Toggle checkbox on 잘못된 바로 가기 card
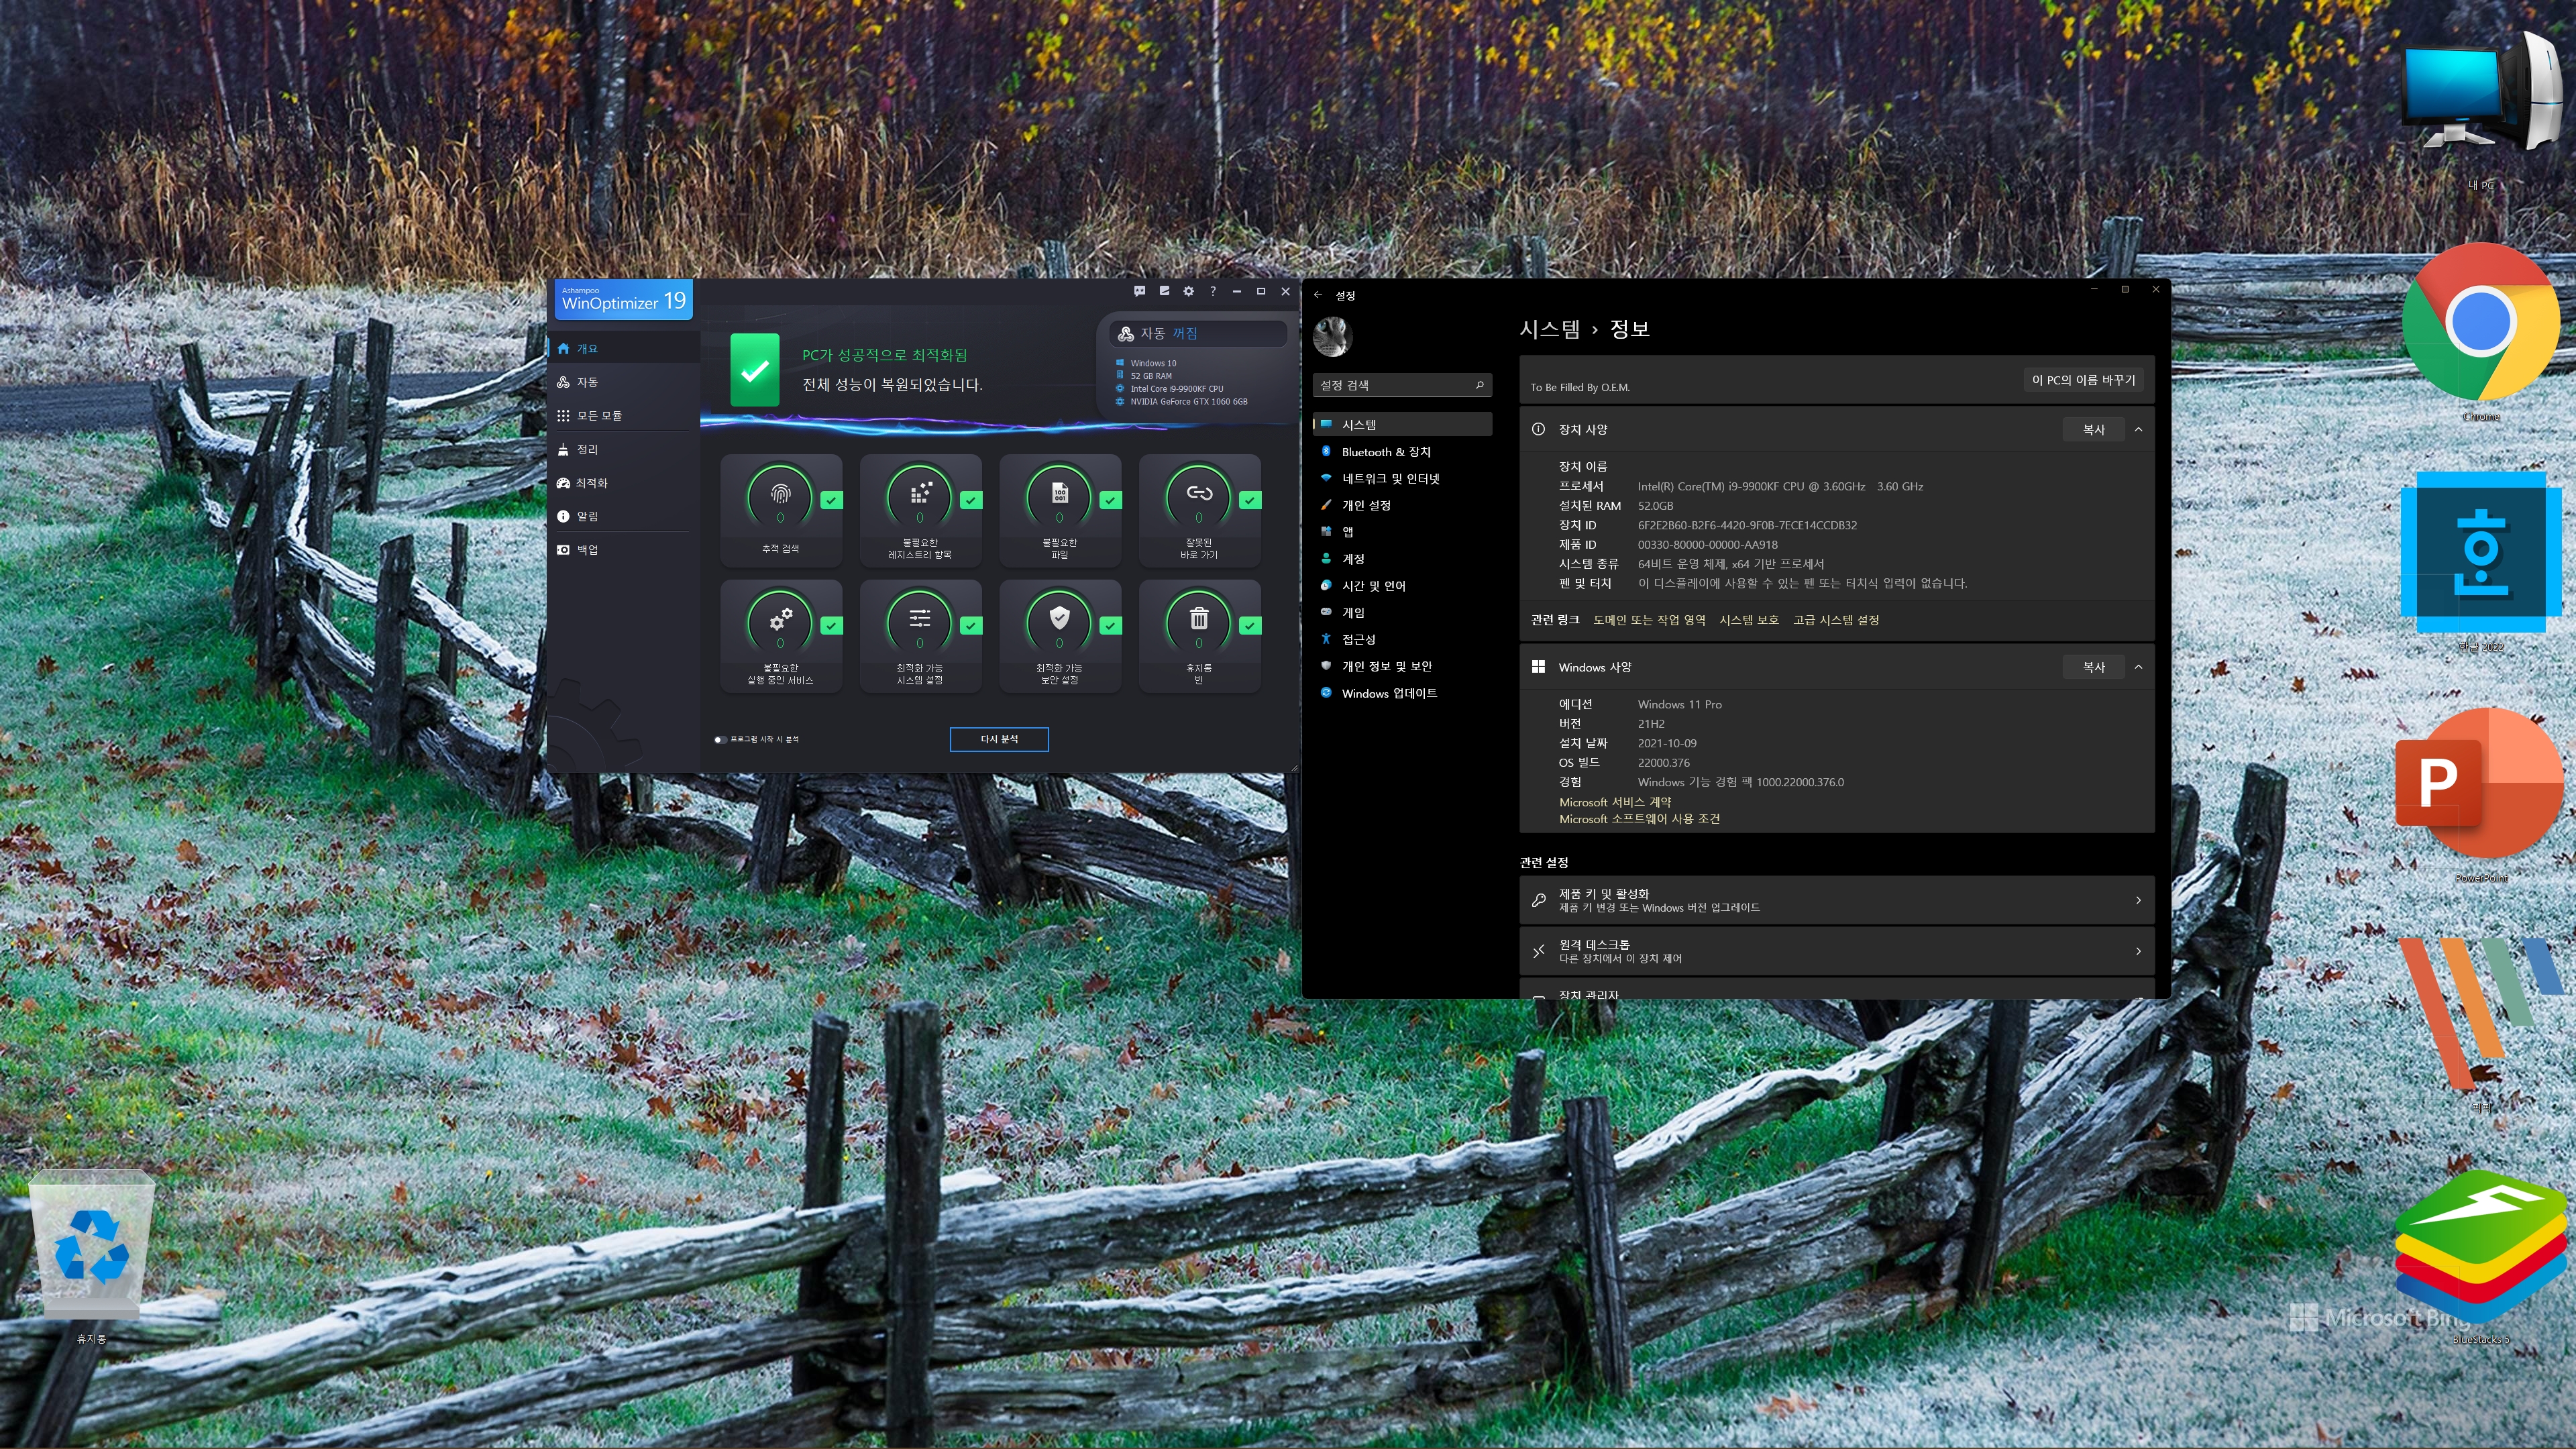 tap(1249, 500)
